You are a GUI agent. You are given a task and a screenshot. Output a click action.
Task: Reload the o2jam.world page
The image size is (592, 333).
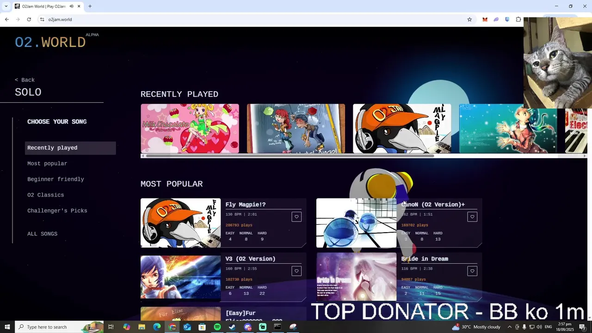[29, 19]
